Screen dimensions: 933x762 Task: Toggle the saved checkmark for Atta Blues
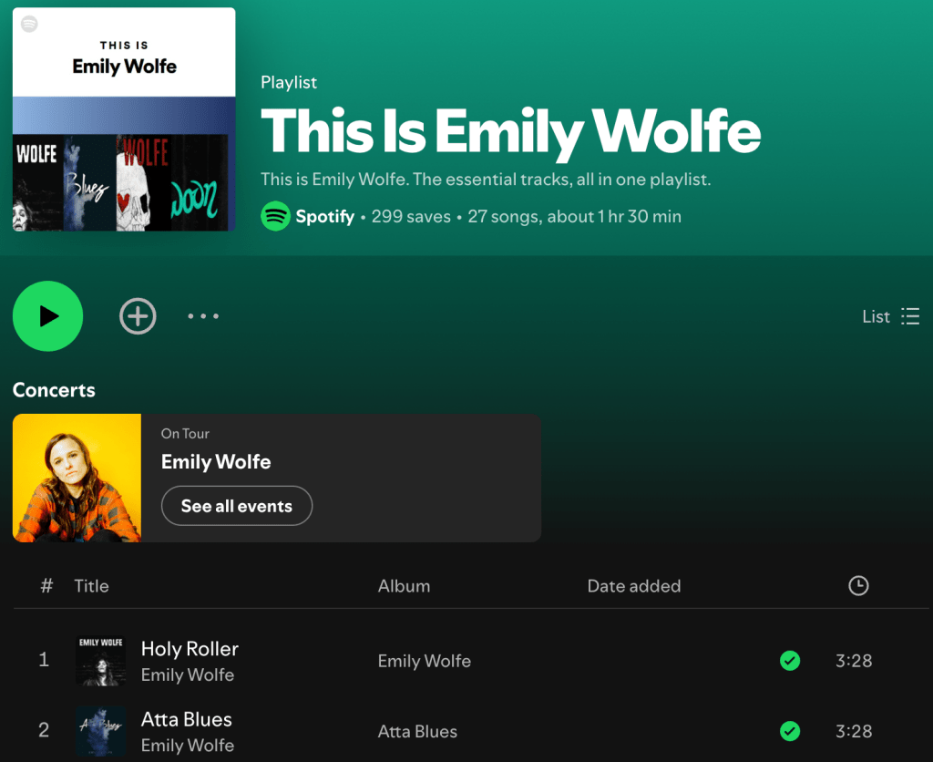point(790,730)
